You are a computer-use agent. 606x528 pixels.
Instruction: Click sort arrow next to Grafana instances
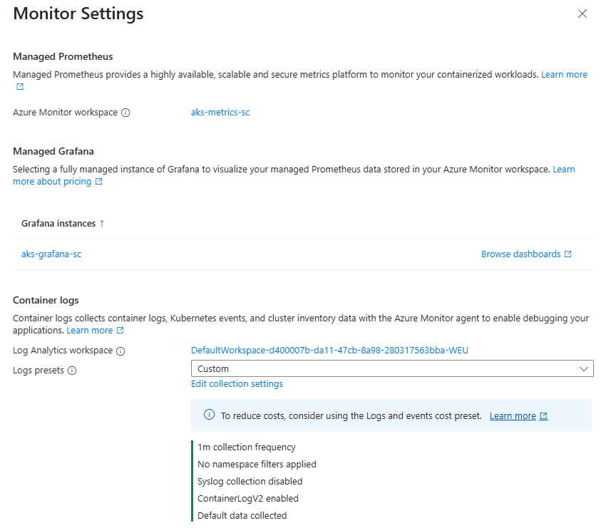click(x=102, y=224)
